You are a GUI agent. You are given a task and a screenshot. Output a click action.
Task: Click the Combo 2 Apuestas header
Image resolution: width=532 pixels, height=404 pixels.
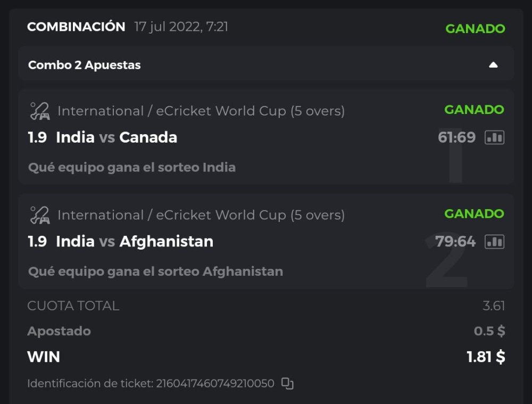(85, 65)
